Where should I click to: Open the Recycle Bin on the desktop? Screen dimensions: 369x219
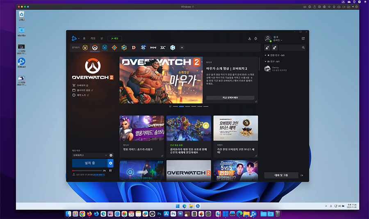pos(21,16)
